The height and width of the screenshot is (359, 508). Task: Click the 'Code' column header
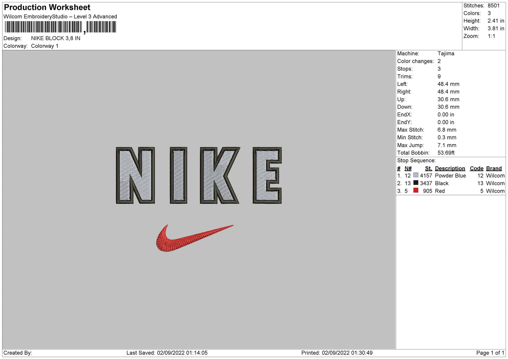pyautogui.click(x=477, y=168)
